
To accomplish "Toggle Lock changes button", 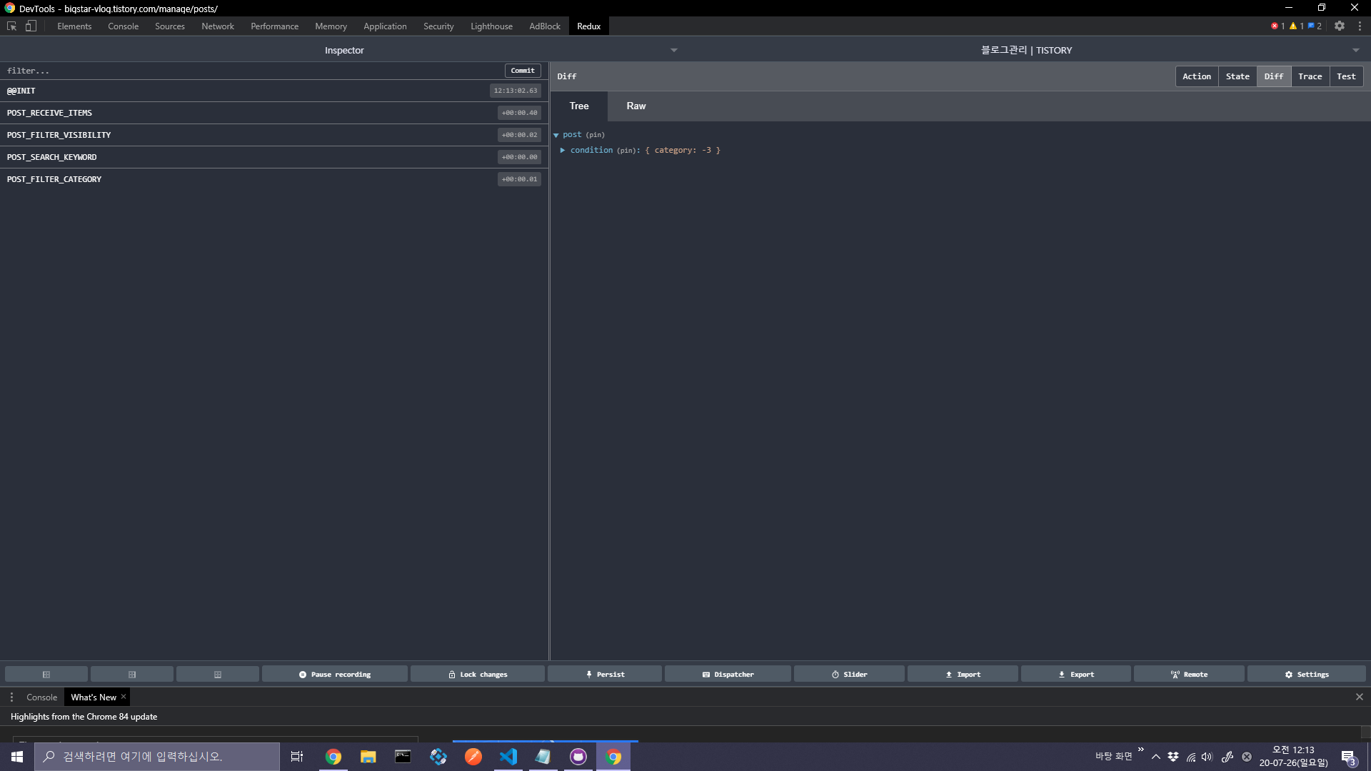I will (478, 674).
